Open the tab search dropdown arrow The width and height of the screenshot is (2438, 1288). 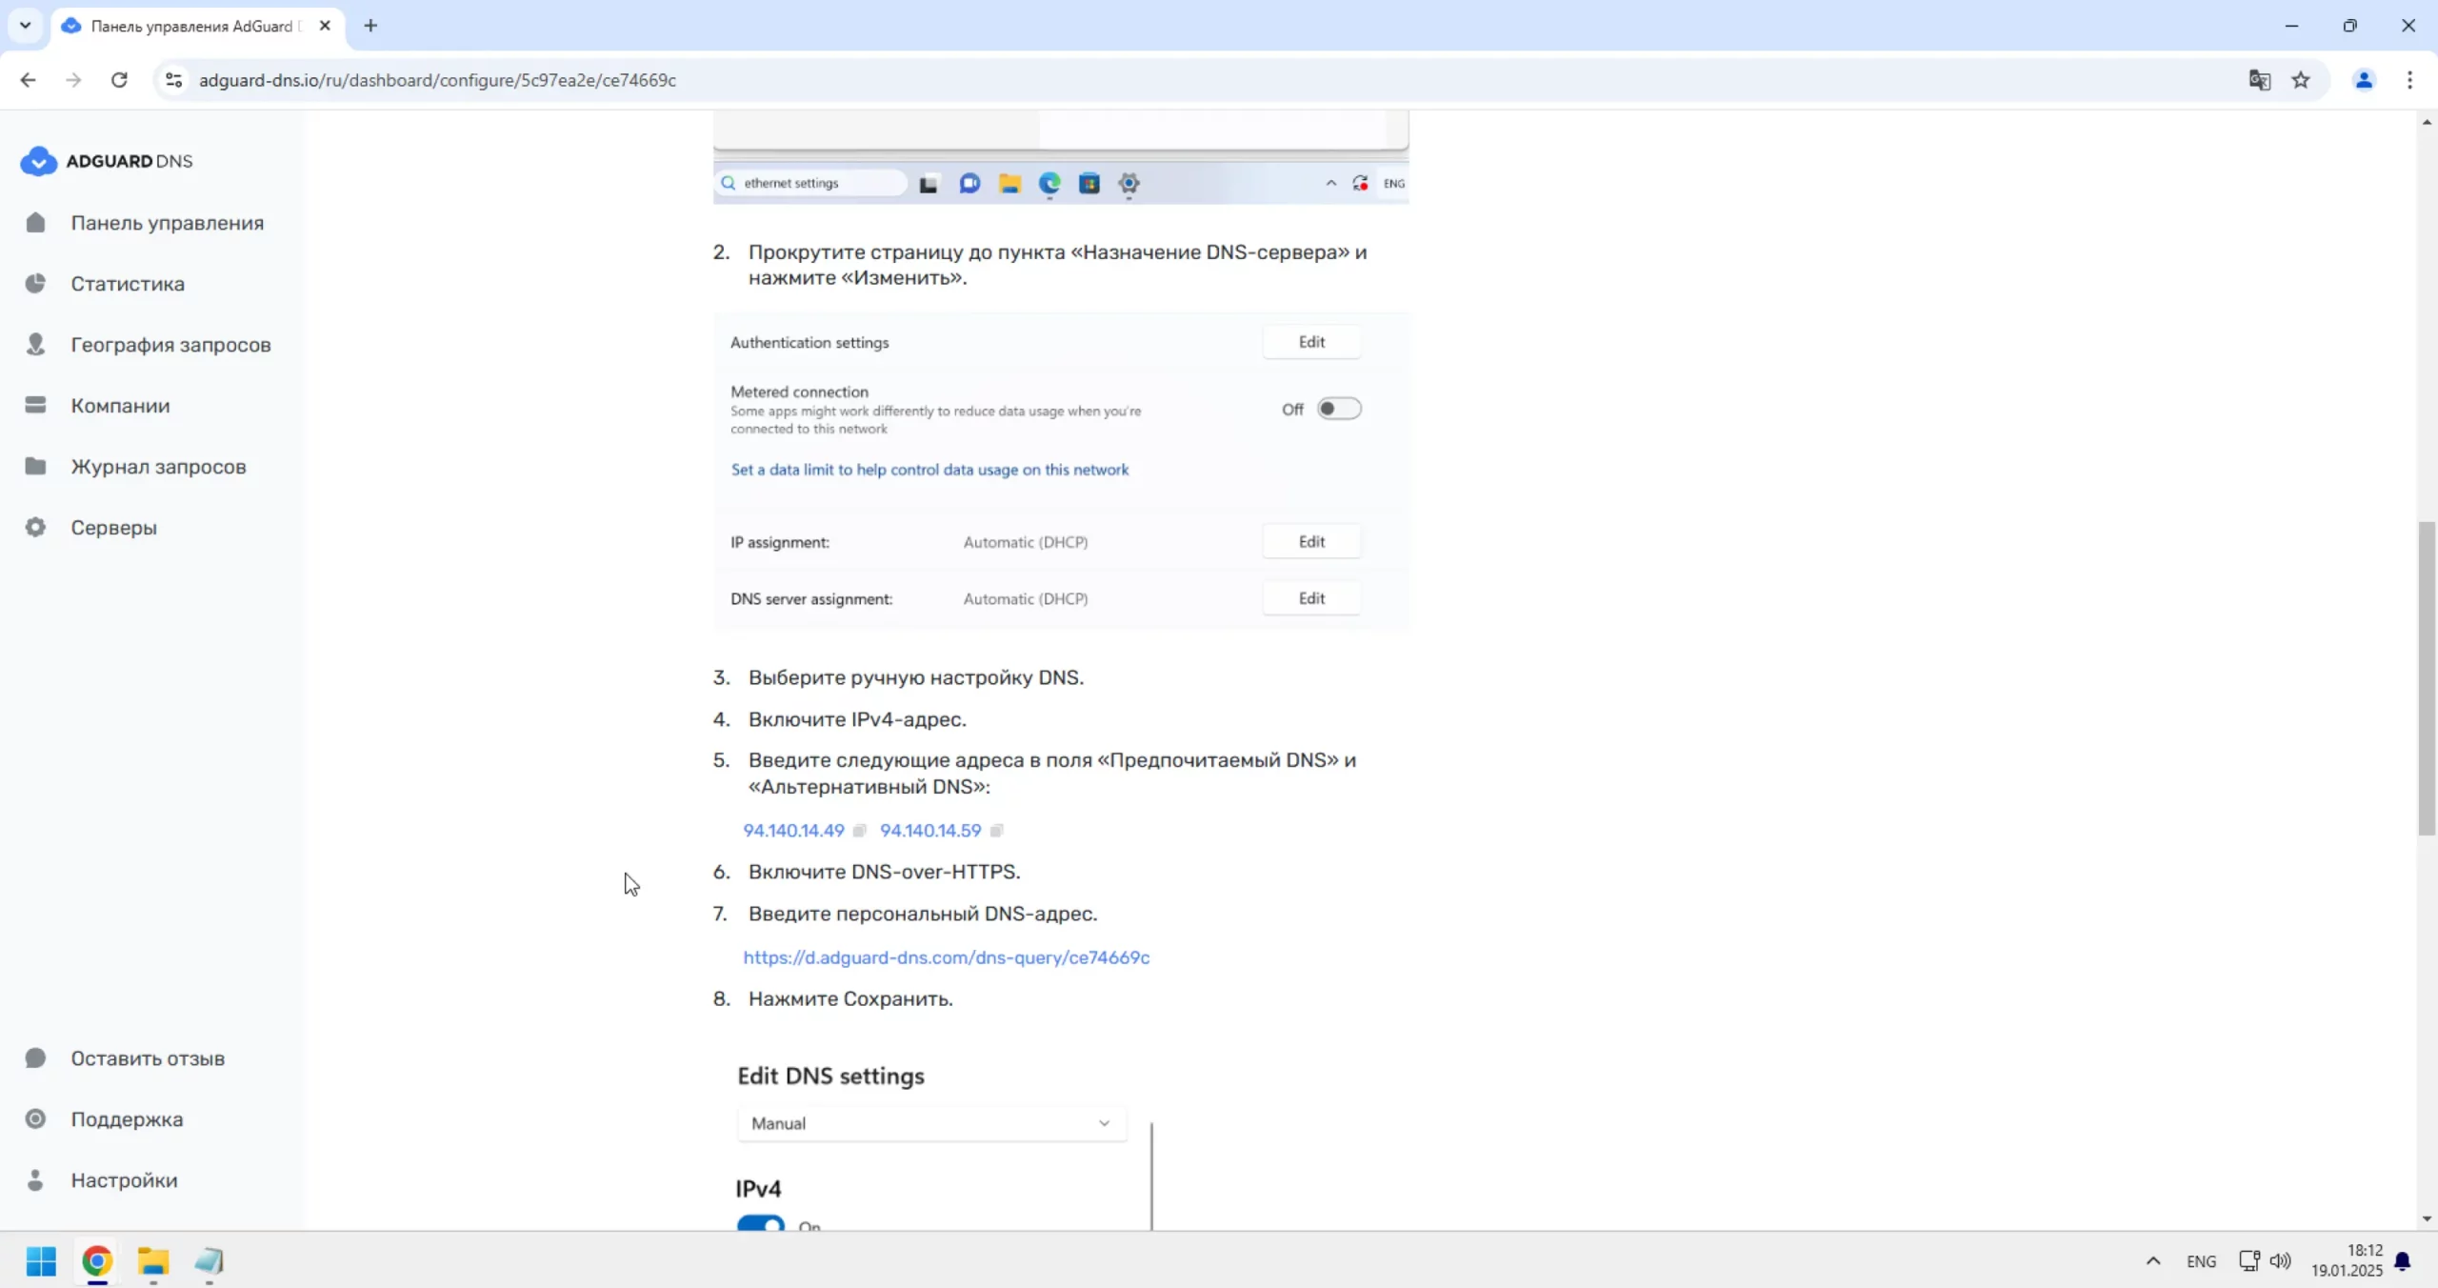pos(26,26)
